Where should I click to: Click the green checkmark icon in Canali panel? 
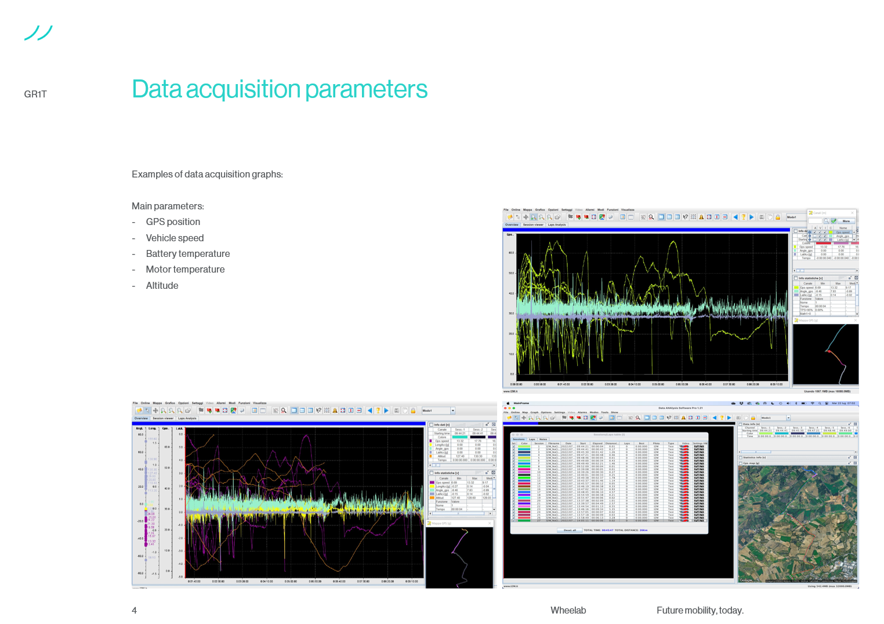(834, 221)
